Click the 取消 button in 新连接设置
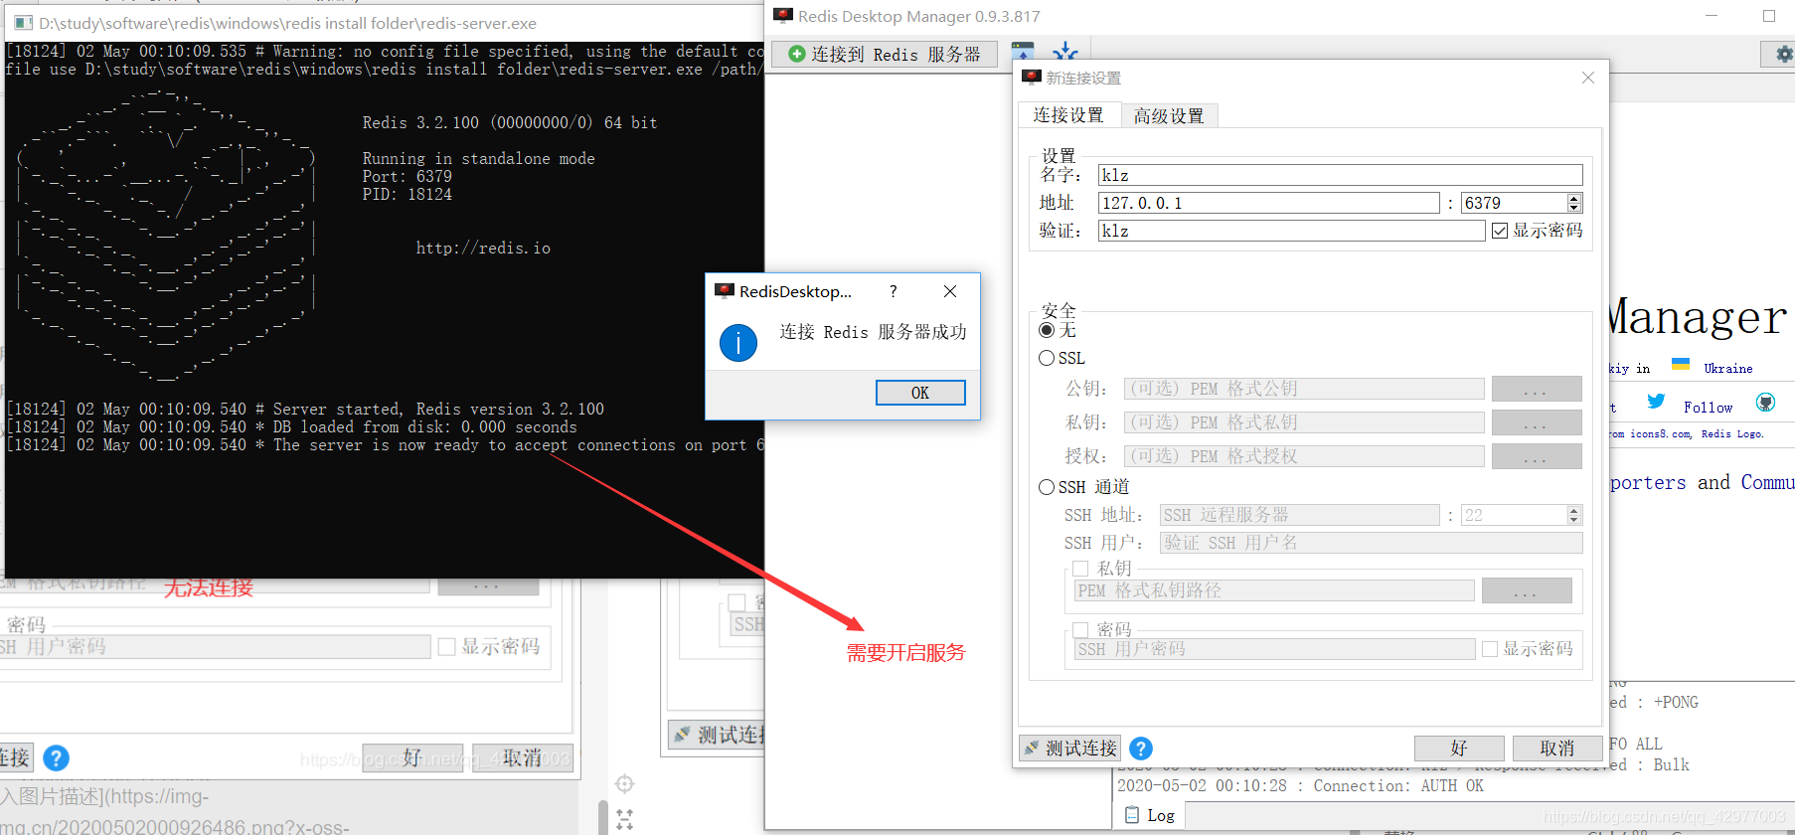 click(x=1557, y=749)
